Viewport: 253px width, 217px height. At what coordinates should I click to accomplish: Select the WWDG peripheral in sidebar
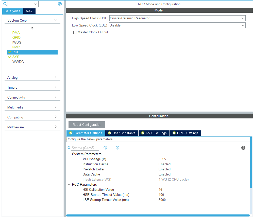pyautogui.click(x=18, y=62)
